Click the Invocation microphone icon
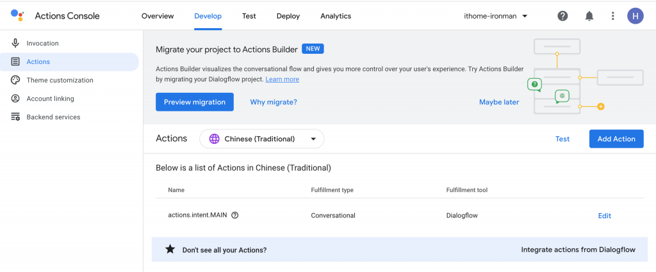Image resolution: width=656 pixels, height=272 pixels. coord(15,44)
